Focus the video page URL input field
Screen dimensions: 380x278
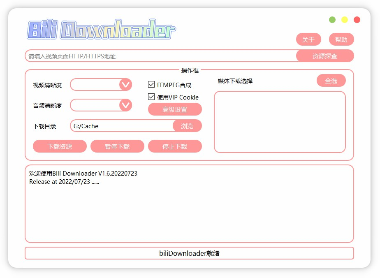pyautogui.click(x=160, y=56)
